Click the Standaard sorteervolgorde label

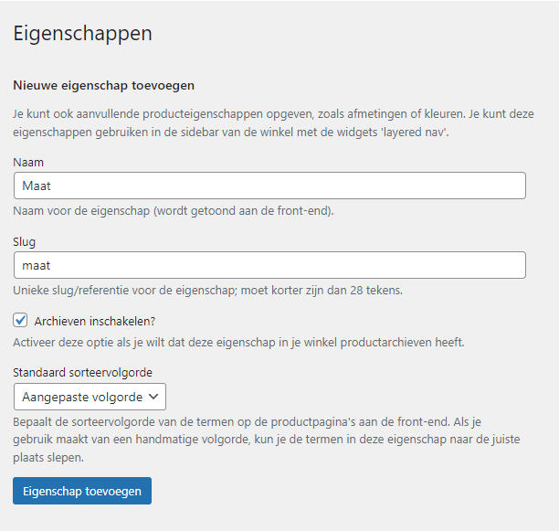click(x=83, y=372)
